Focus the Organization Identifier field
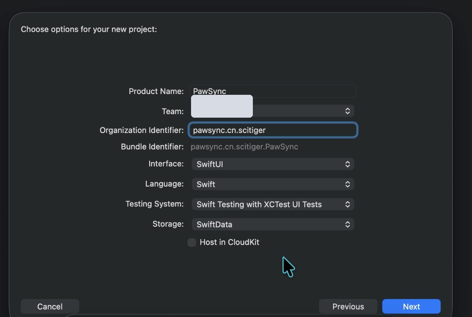Viewport: 472px width, 317px height. click(273, 130)
